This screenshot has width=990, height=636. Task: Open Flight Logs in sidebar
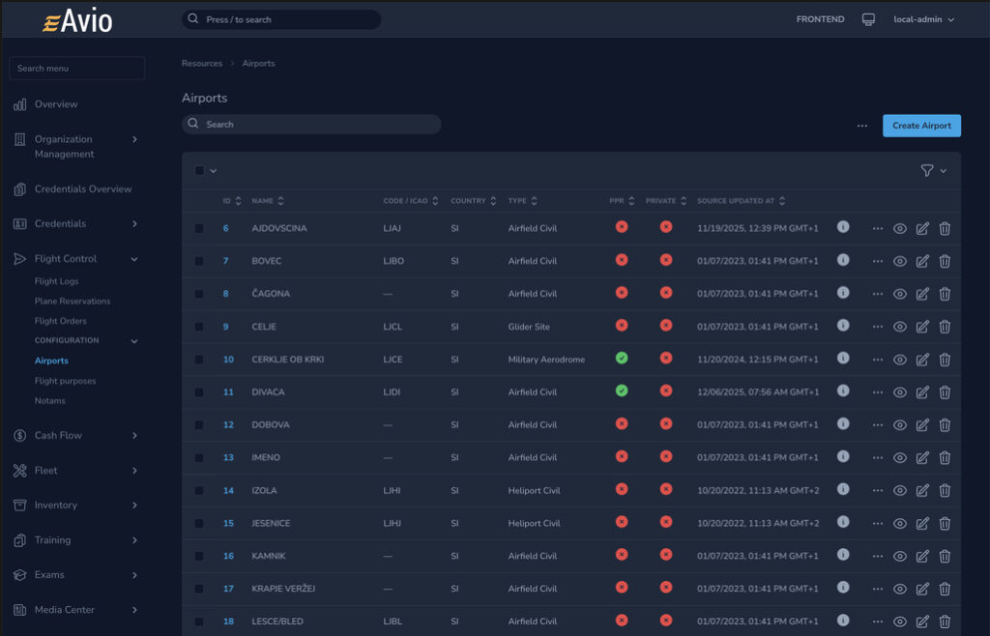[57, 281]
